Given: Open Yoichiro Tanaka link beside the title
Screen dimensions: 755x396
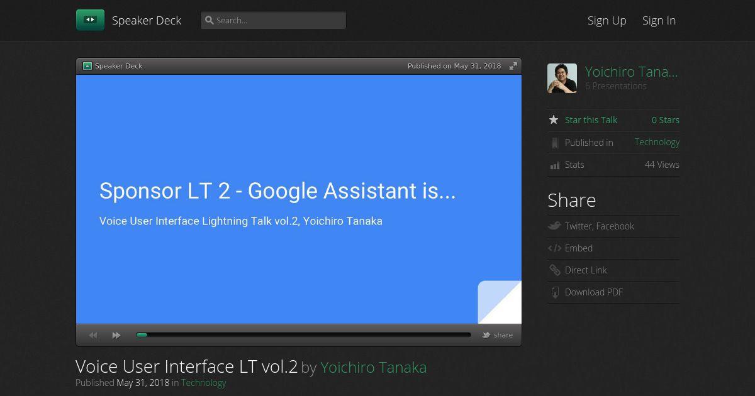Looking at the screenshot, I should pos(374,367).
